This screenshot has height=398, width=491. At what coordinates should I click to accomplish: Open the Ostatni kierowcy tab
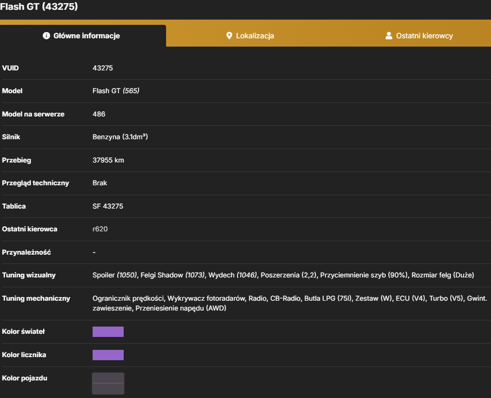(x=419, y=36)
